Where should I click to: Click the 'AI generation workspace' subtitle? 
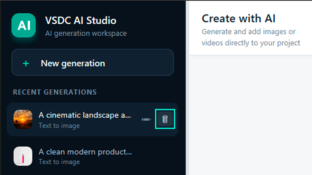(86, 33)
